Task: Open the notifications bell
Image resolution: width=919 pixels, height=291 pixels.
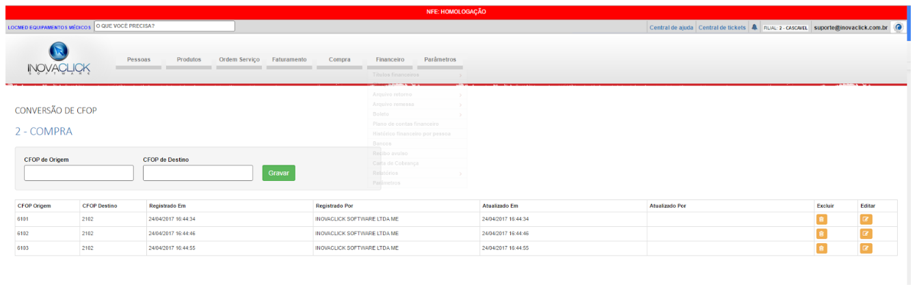Action: 754,27
